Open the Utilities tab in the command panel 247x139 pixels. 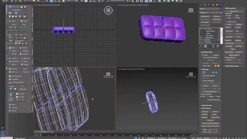[221, 5]
